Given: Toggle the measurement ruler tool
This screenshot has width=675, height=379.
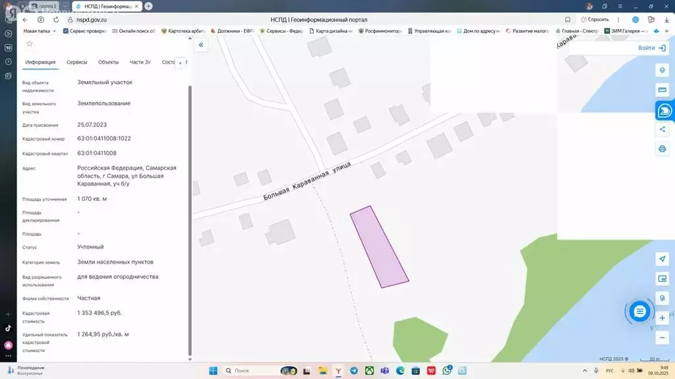Looking at the screenshot, I should click(662, 89).
